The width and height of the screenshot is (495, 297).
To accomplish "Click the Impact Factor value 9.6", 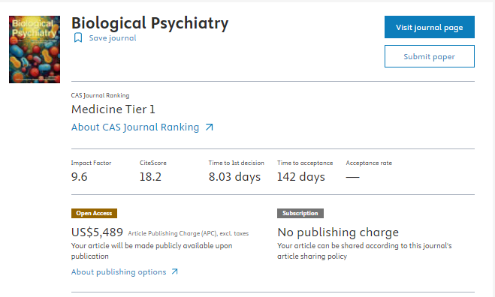I will 79,177.
